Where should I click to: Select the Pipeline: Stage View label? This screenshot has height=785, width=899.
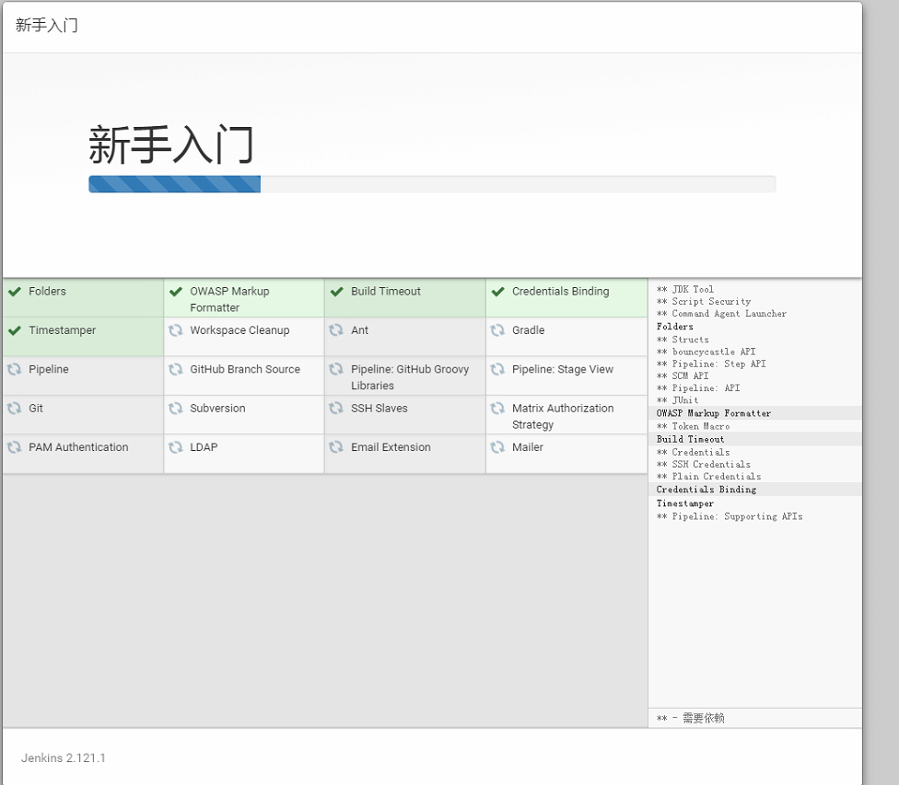click(563, 369)
